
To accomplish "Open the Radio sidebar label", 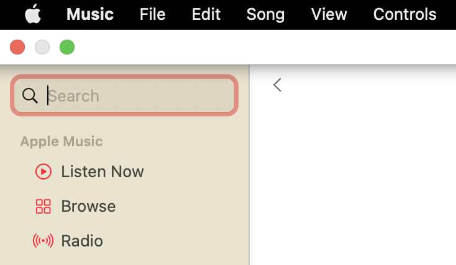I will click(82, 241).
